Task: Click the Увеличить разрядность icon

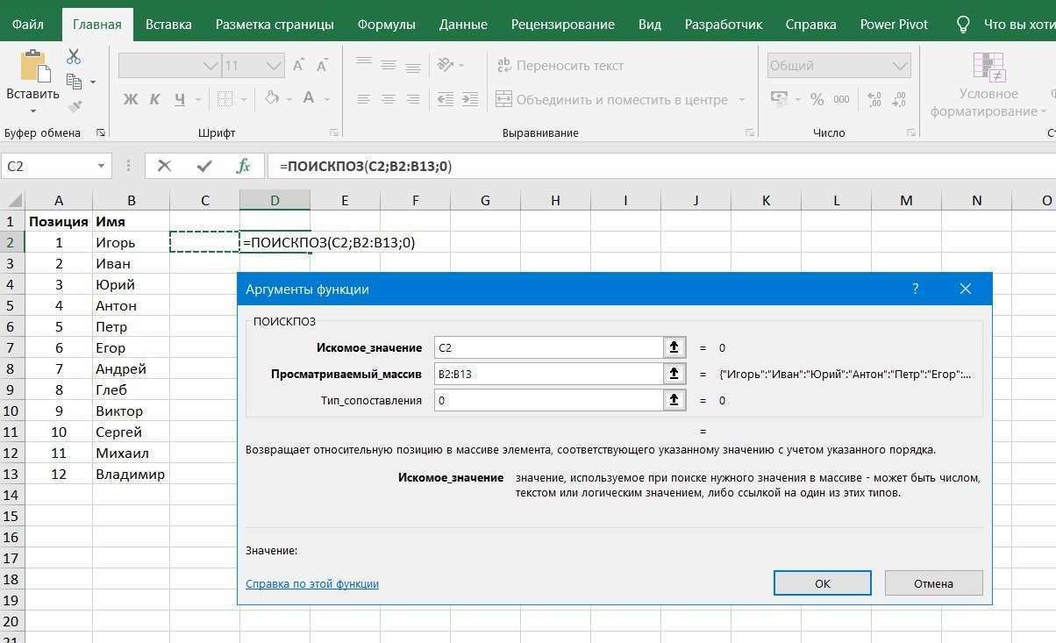Action: click(874, 99)
